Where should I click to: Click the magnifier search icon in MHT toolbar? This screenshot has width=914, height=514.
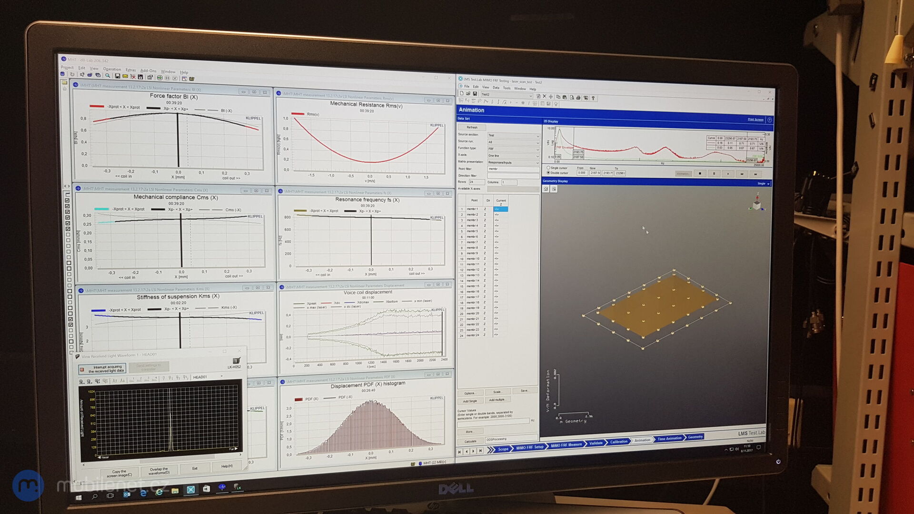[x=108, y=76]
